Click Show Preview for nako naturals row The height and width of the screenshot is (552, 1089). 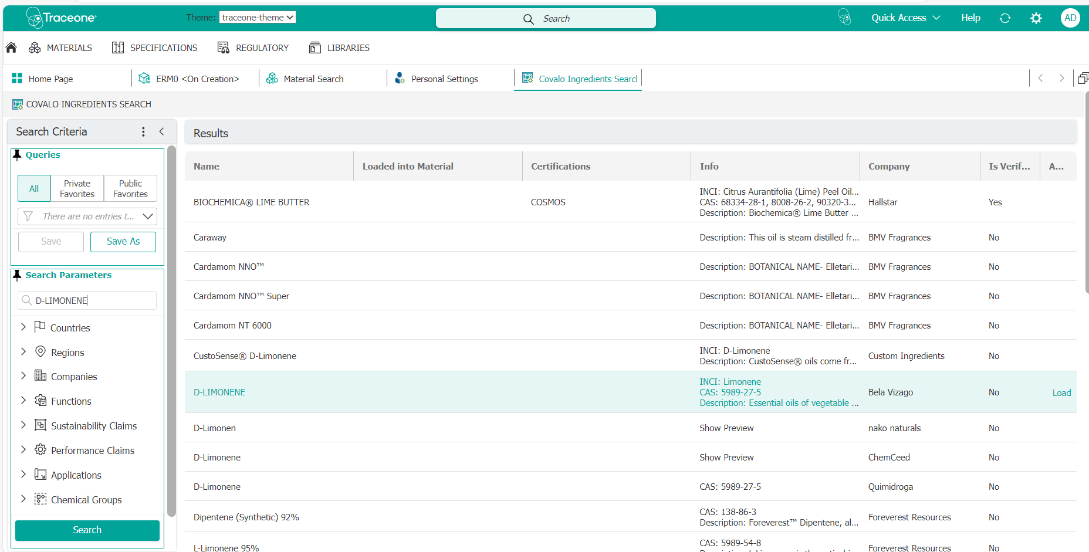[726, 428]
